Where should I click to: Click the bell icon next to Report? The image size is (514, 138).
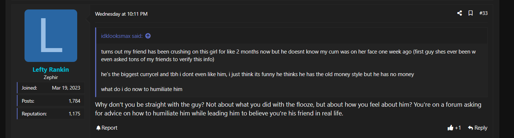[x=98, y=128]
